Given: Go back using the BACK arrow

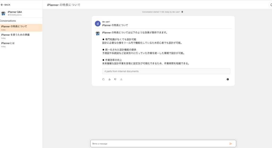Looking at the screenshot, I should (x=5, y=5).
